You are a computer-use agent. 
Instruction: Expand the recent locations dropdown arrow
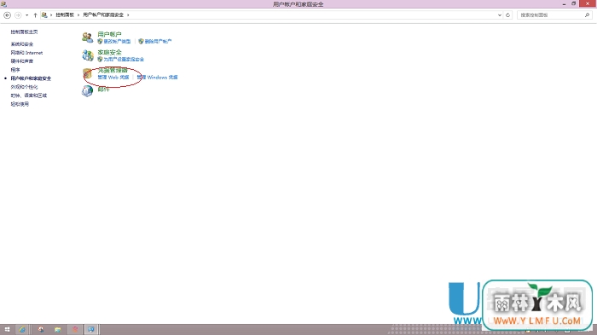pos(26,15)
